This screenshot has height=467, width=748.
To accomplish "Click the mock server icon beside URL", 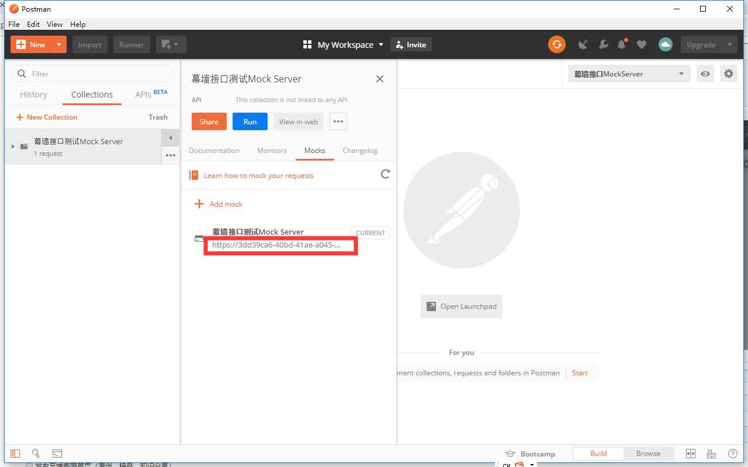I will [199, 239].
